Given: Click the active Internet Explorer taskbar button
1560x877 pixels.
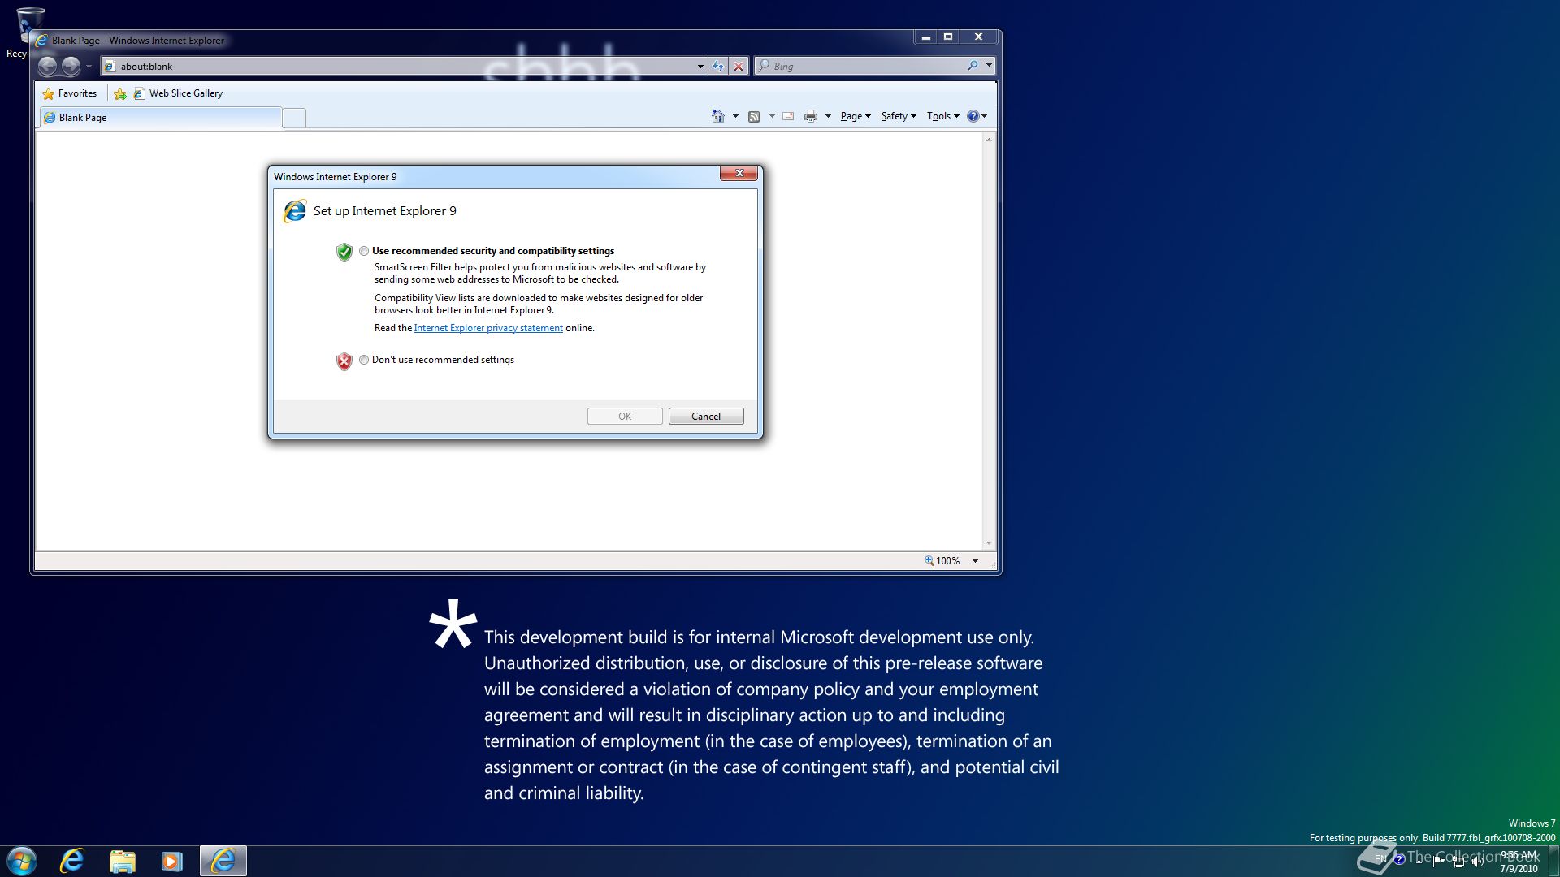Looking at the screenshot, I should [223, 861].
